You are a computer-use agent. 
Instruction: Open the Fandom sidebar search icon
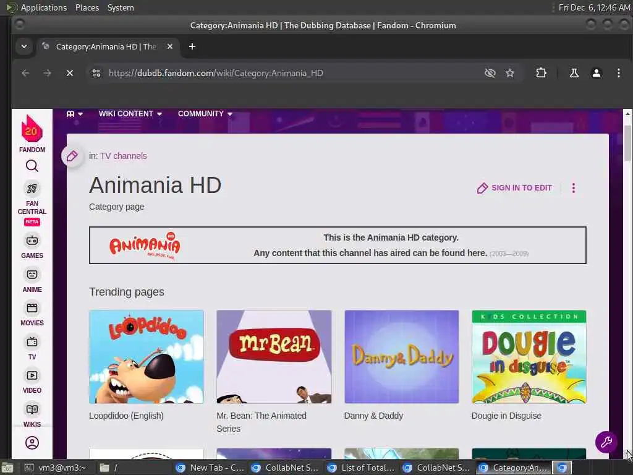(x=32, y=166)
